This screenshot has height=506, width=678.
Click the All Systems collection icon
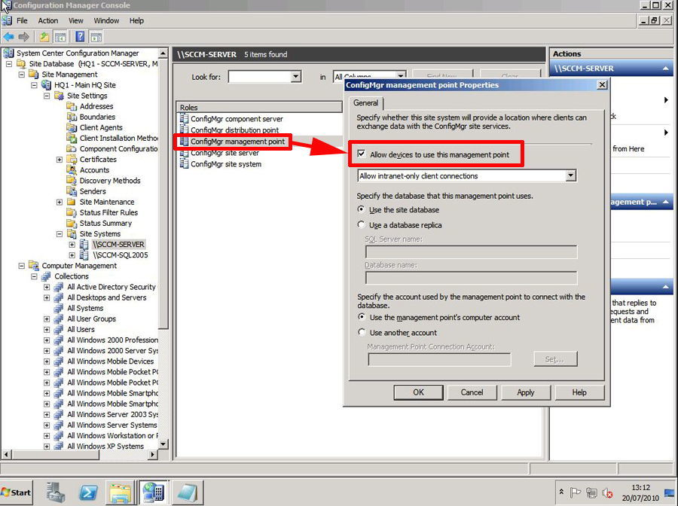coord(59,308)
